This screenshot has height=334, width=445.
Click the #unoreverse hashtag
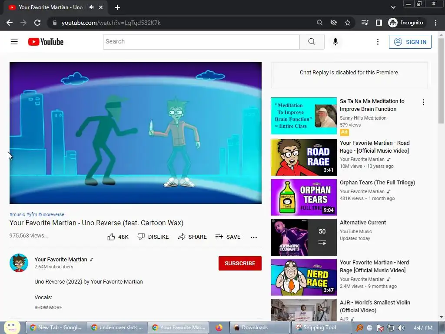pyautogui.click(x=51, y=214)
